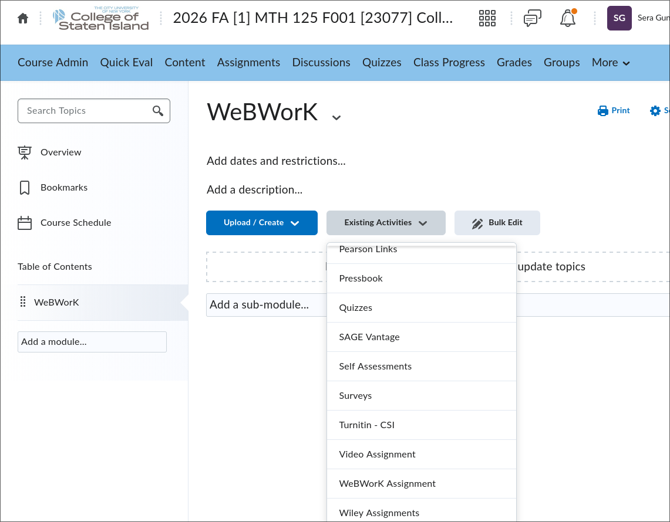Click the WeBWorK module drag handle

pyautogui.click(x=23, y=302)
